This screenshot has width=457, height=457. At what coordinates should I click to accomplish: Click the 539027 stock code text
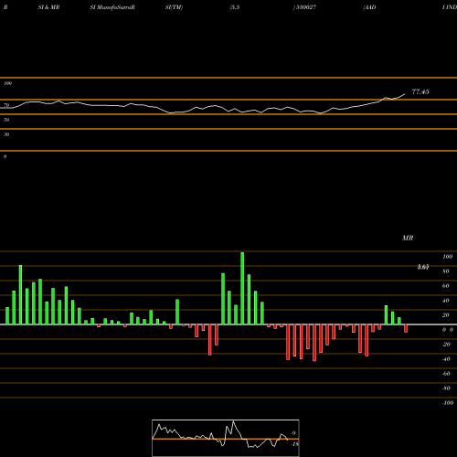point(306,7)
